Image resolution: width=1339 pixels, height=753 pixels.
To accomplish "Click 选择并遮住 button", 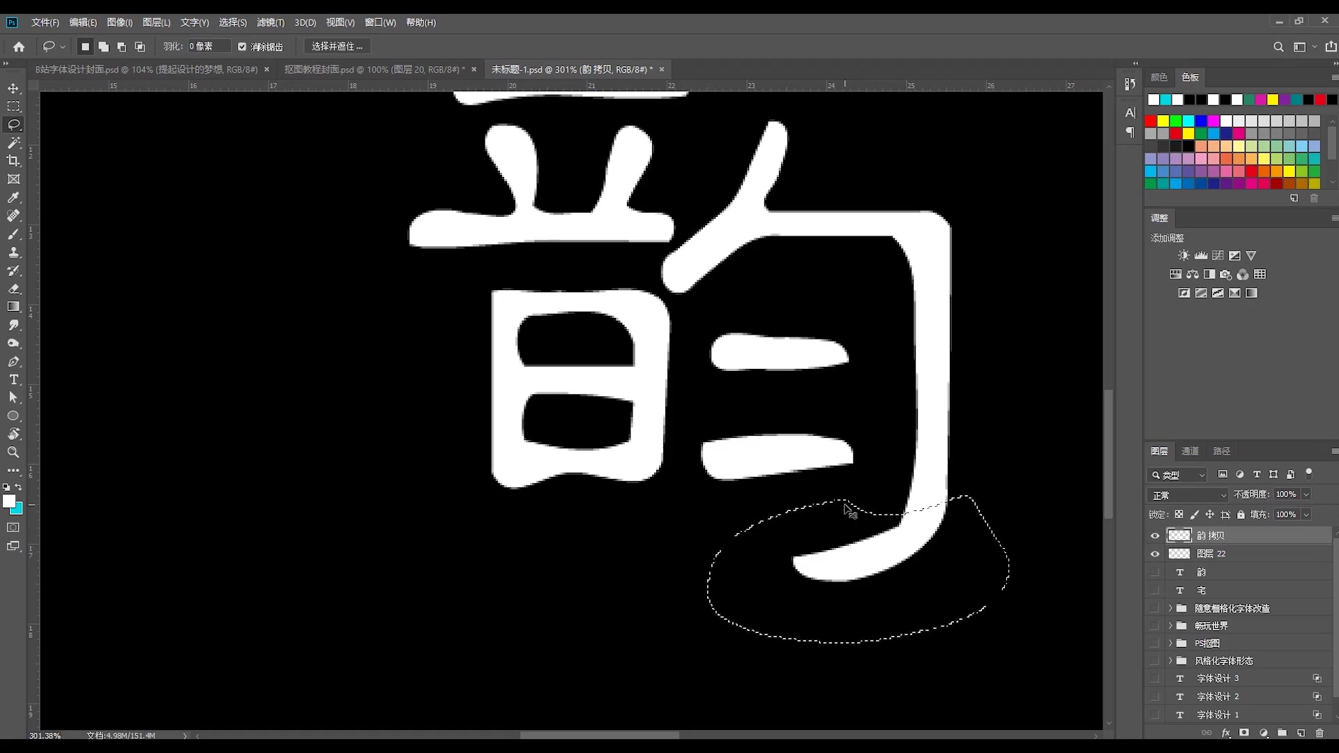I will pyautogui.click(x=338, y=47).
